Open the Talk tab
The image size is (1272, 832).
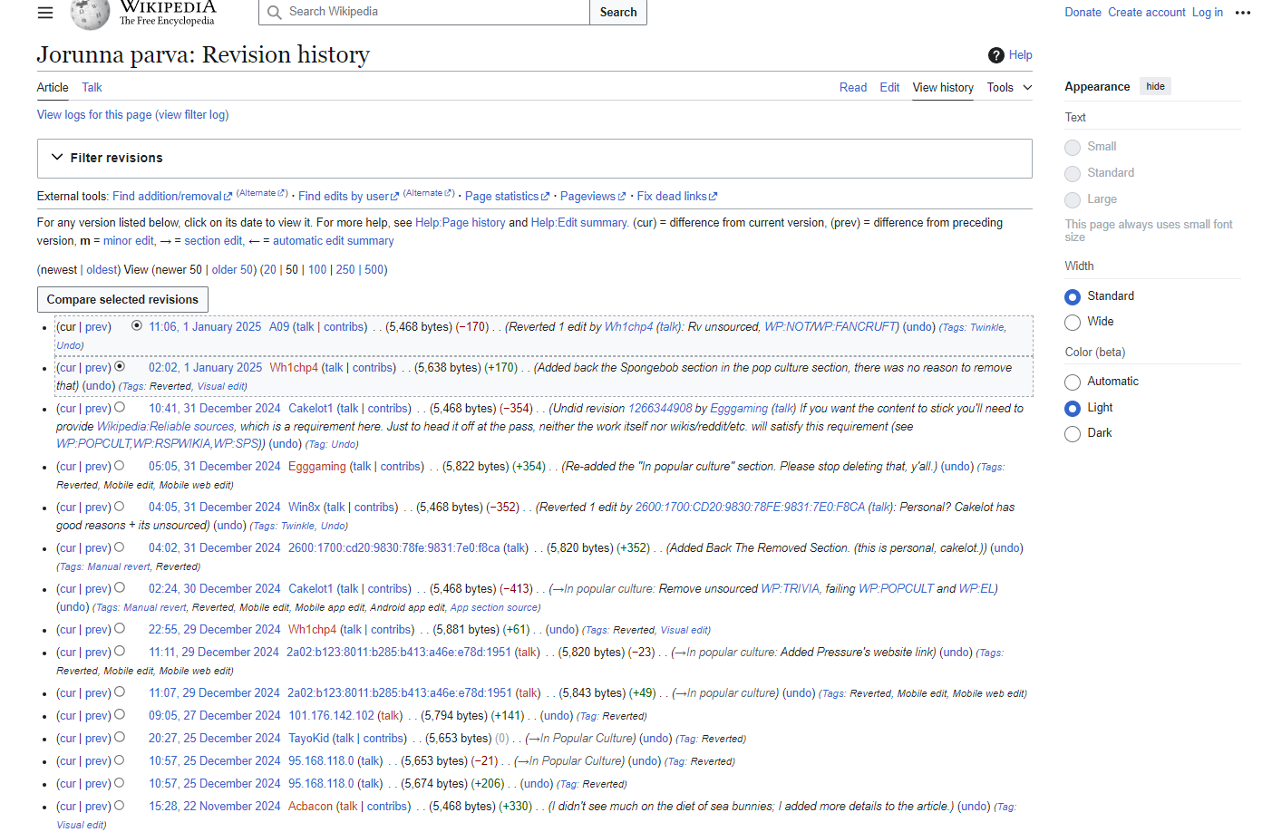point(92,87)
